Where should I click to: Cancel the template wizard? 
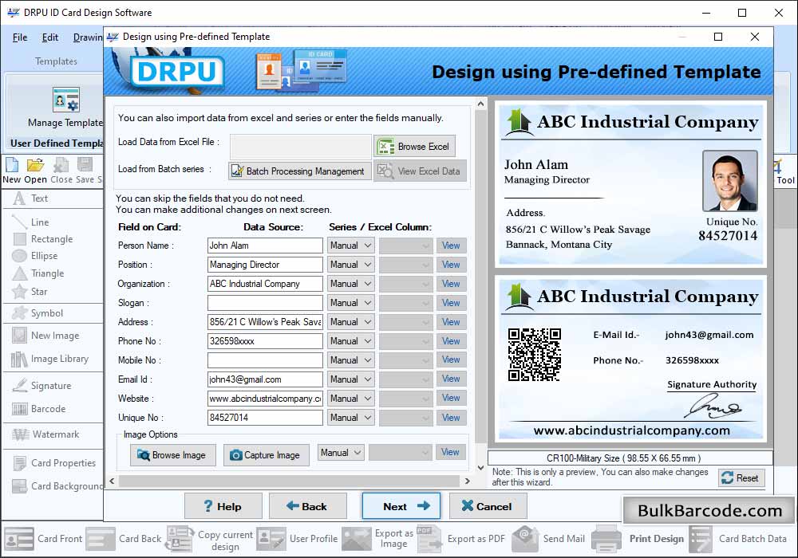pyautogui.click(x=488, y=506)
